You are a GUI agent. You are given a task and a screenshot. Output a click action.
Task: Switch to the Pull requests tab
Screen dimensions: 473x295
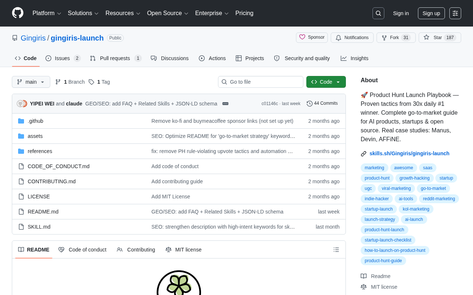point(116,58)
